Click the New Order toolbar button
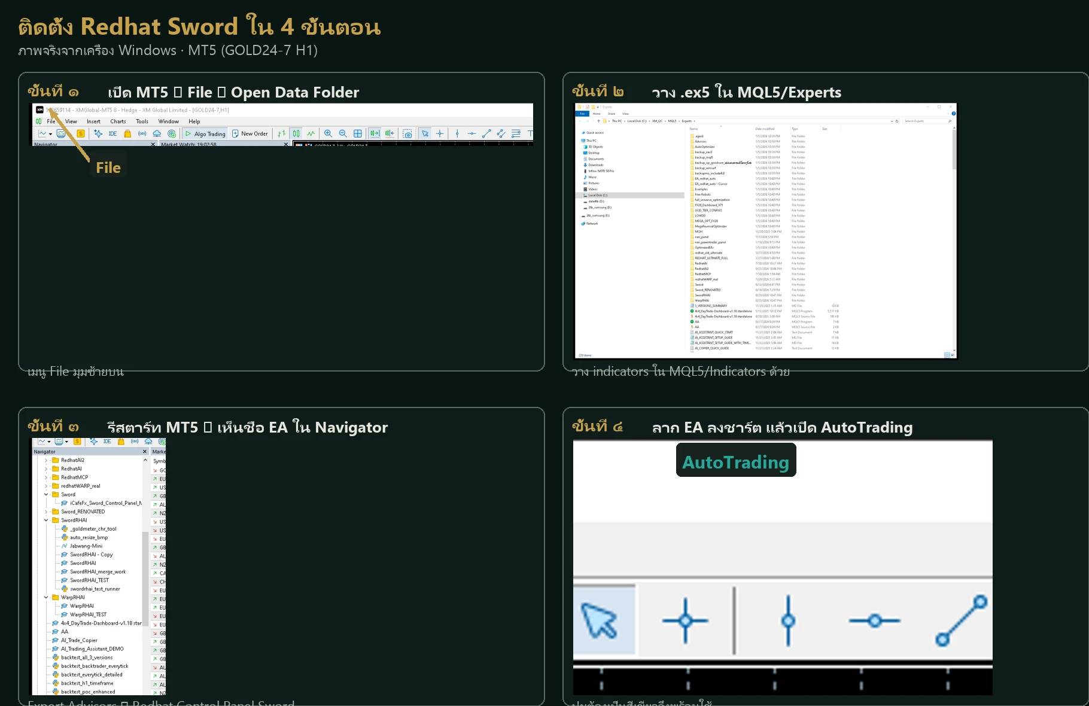This screenshot has width=1089, height=706. [x=250, y=133]
